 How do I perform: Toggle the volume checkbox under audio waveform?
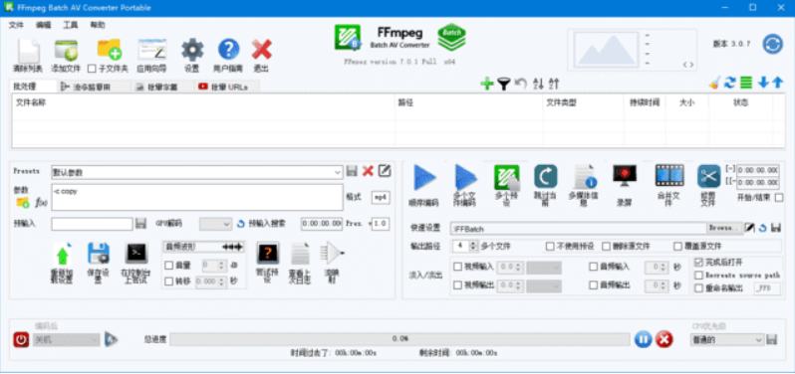click(169, 265)
